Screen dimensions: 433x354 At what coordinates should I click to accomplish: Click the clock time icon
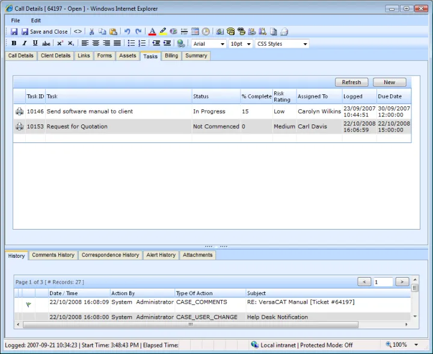pyautogui.click(x=206, y=32)
